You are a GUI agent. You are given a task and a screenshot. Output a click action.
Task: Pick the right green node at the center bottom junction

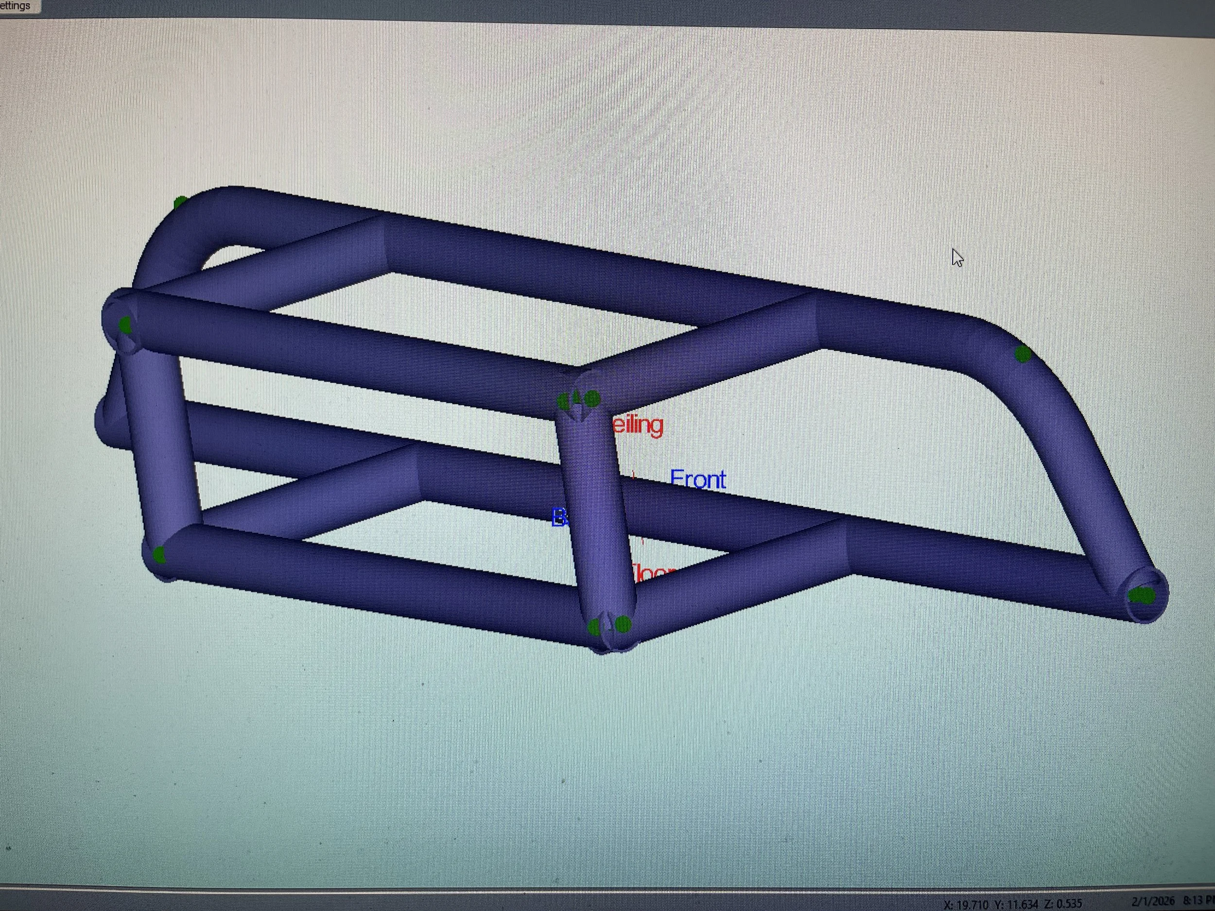[623, 624]
